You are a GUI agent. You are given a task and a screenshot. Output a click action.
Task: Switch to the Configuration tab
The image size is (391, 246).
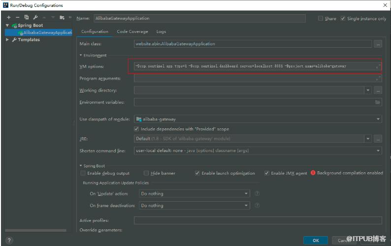(95, 31)
